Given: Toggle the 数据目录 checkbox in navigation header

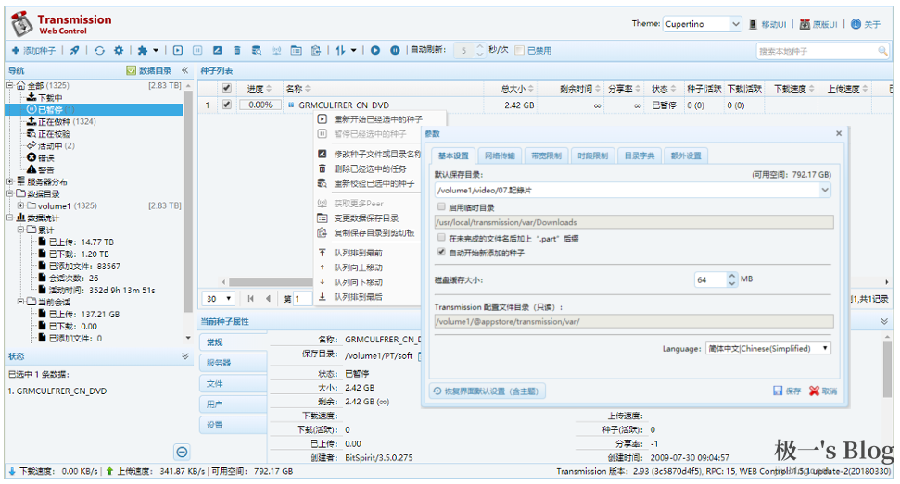Looking at the screenshot, I should click(x=131, y=70).
